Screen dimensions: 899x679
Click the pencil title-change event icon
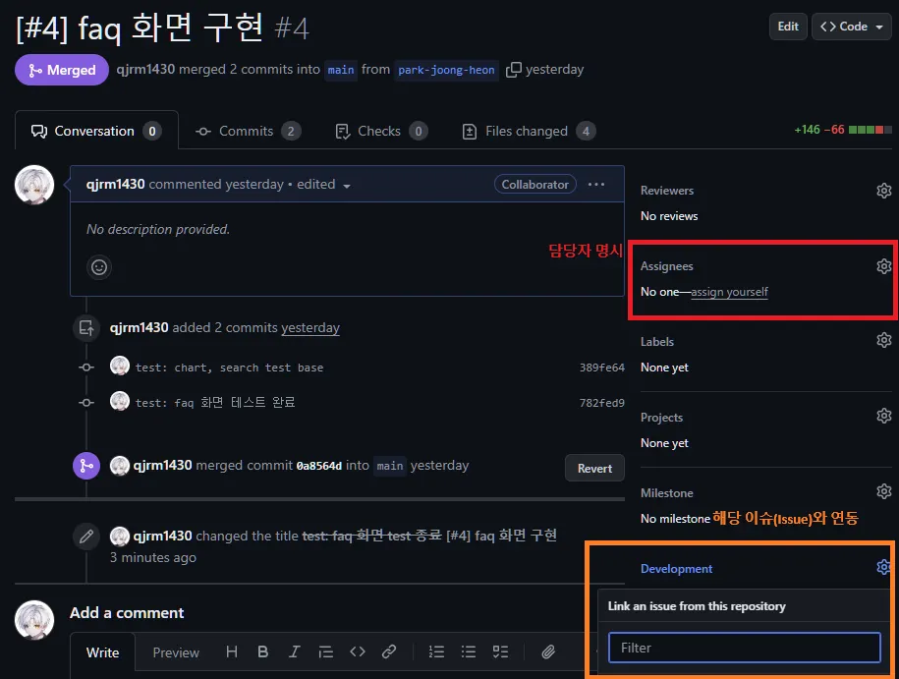(86, 537)
